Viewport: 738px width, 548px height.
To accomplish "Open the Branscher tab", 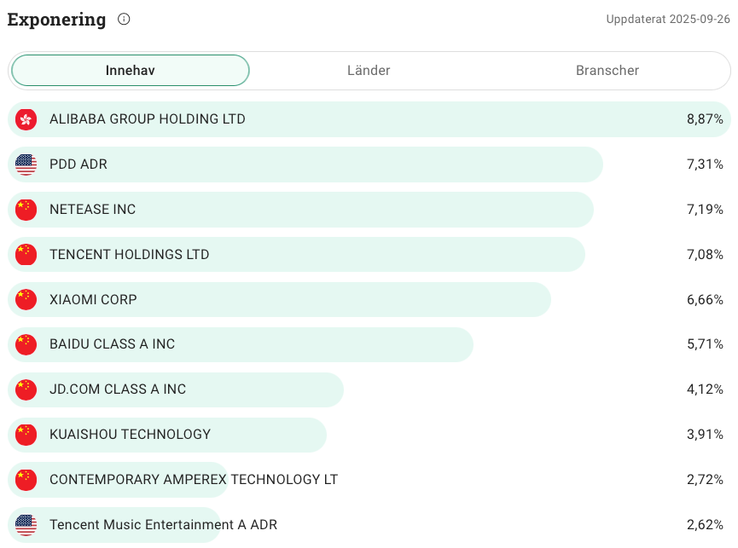I will (x=607, y=71).
